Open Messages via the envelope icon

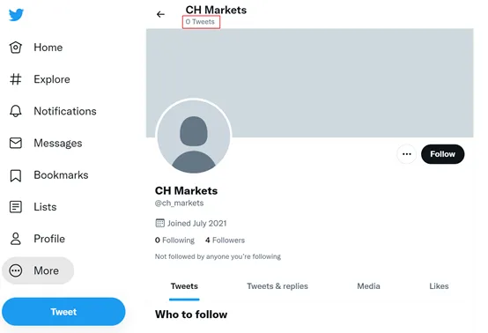coord(16,143)
